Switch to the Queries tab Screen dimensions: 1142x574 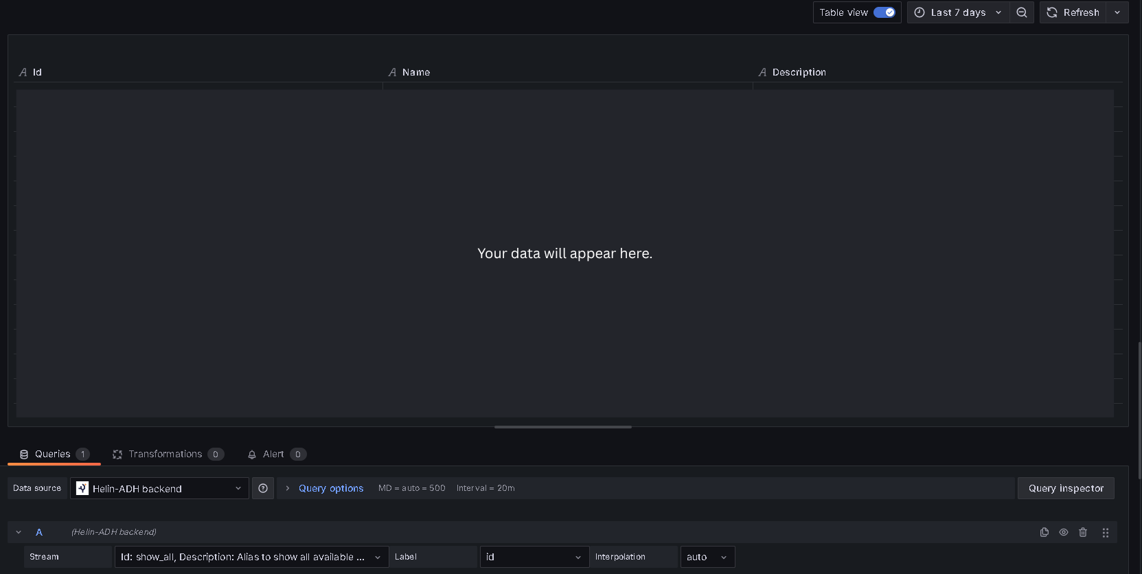tap(54, 454)
